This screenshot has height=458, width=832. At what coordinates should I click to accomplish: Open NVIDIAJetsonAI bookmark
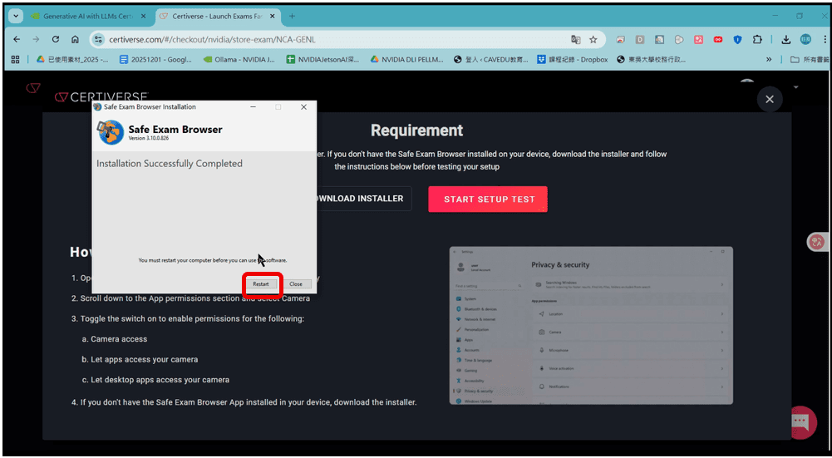(x=322, y=60)
